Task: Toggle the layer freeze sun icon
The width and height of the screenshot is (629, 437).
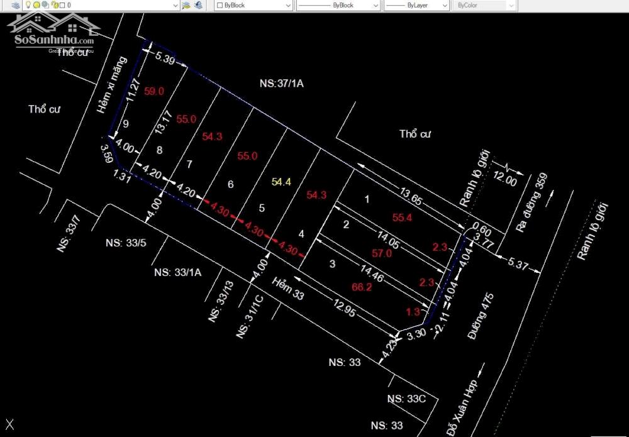Action: (x=36, y=5)
